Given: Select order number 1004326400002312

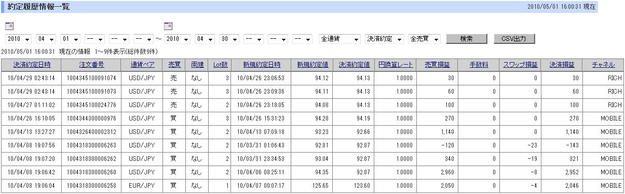Looking at the screenshot, I should pos(91,131).
